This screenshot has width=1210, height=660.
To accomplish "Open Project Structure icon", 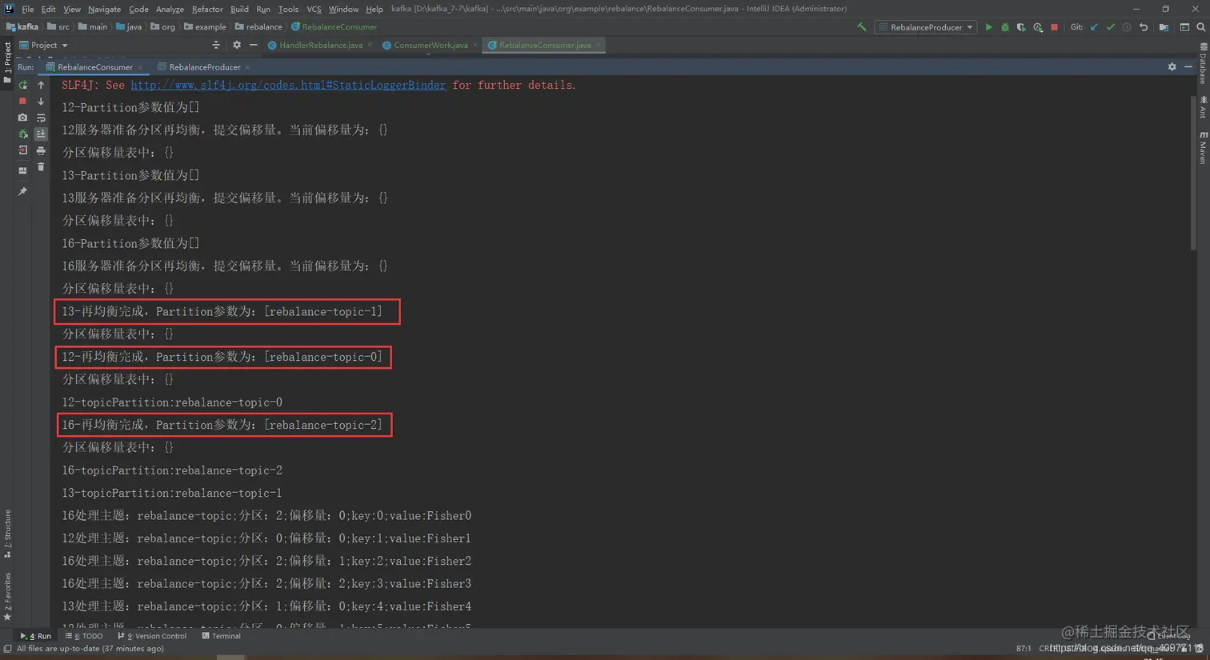I will pos(1164,27).
